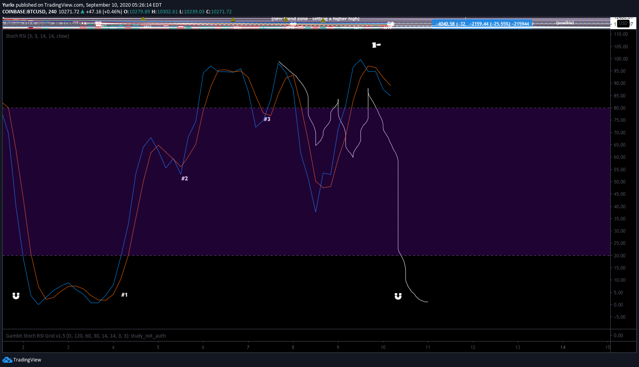This screenshot has width=639, height=367.
Task: Click date 13 on the time axis
Action: 518,347
